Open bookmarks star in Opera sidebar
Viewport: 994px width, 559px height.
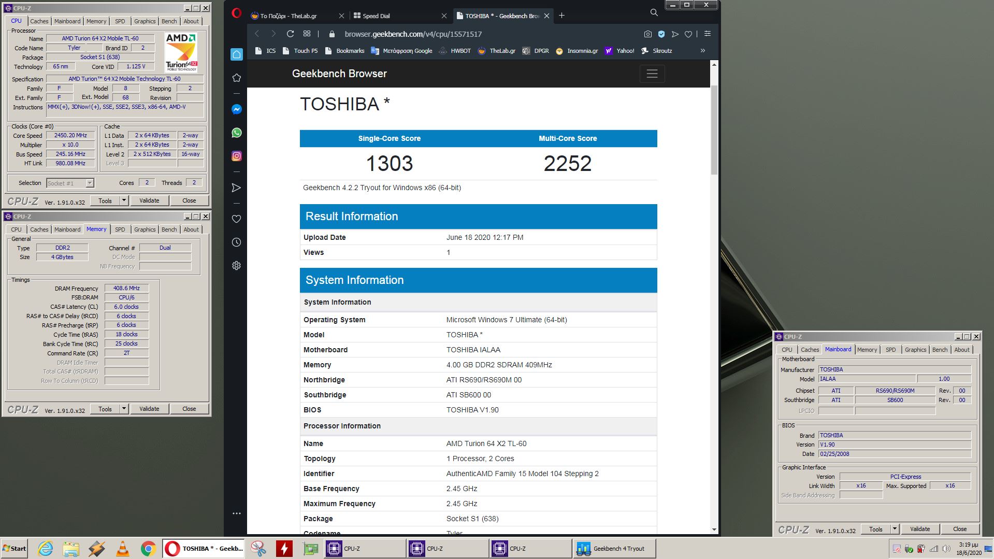(236, 78)
